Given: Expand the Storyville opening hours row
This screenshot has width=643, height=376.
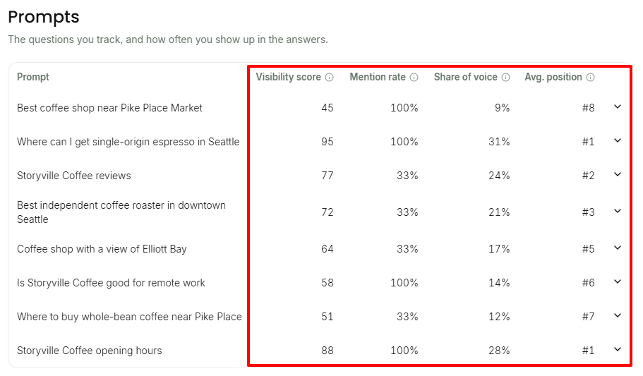Looking at the screenshot, I should (618, 350).
